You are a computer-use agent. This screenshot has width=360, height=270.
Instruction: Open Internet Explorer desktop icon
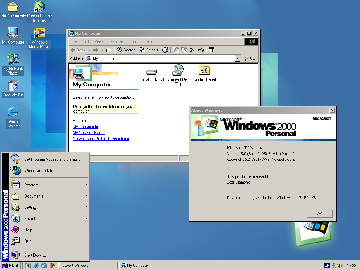13,117
